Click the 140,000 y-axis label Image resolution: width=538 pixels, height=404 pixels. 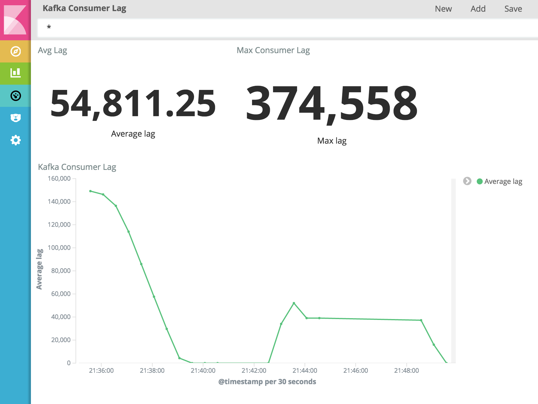[x=59, y=201]
